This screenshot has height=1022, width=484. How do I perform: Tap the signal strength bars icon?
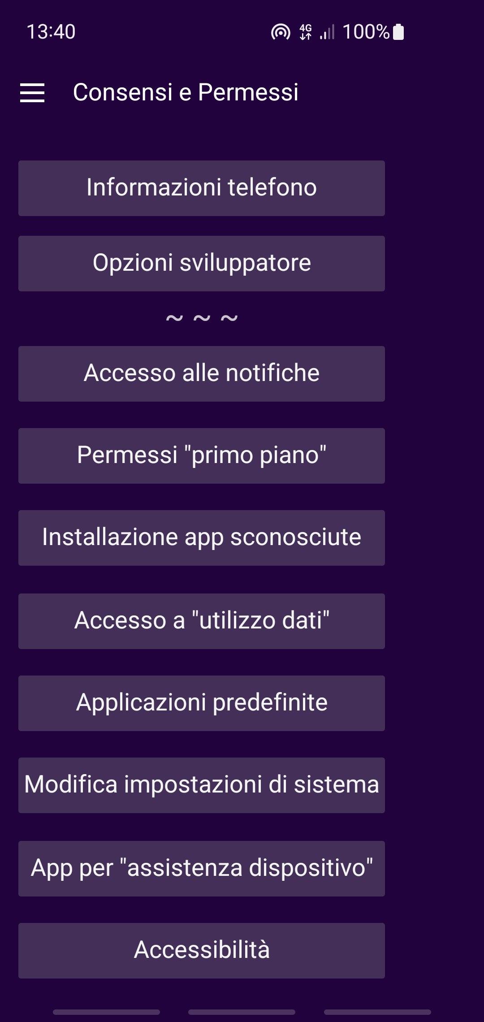point(327,32)
